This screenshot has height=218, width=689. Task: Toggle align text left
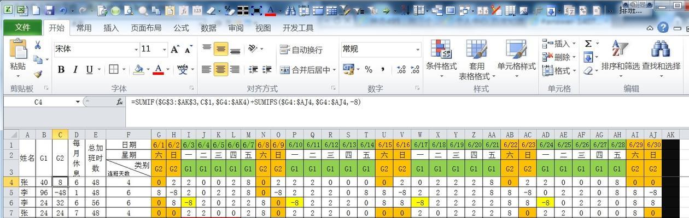[206, 70]
